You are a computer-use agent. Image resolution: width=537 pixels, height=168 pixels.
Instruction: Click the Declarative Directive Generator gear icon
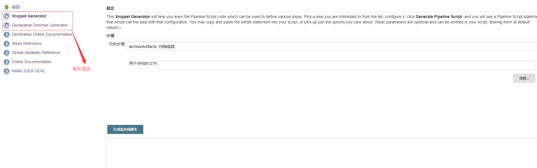(7, 25)
